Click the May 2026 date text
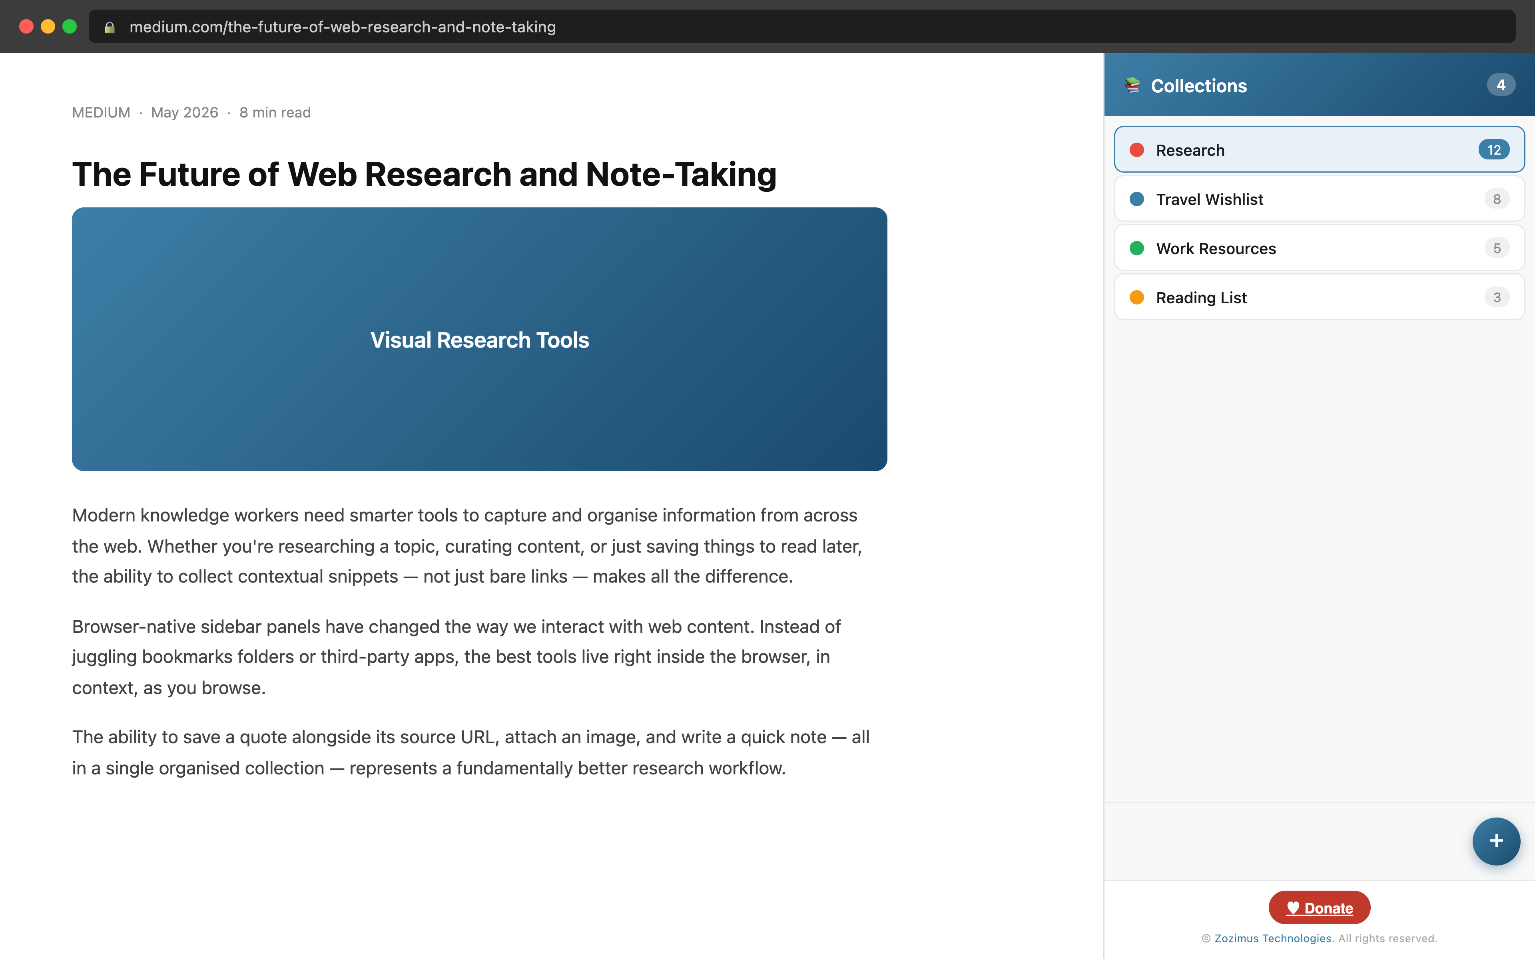This screenshot has width=1535, height=959. pos(185,112)
